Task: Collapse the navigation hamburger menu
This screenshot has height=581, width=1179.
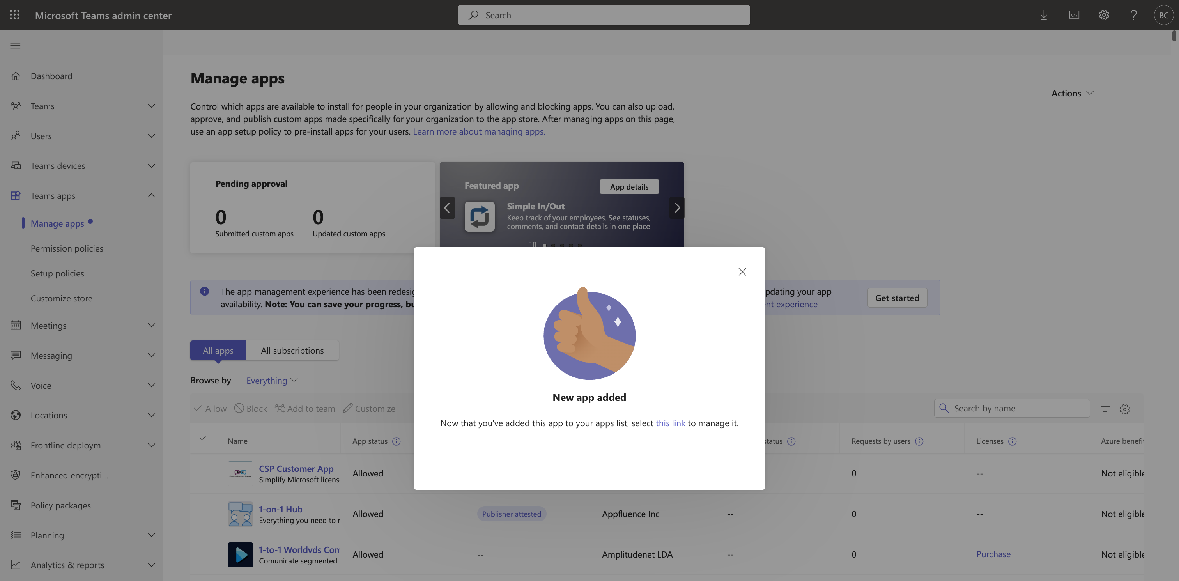Action: pyautogui.click(x=15, y=45)
